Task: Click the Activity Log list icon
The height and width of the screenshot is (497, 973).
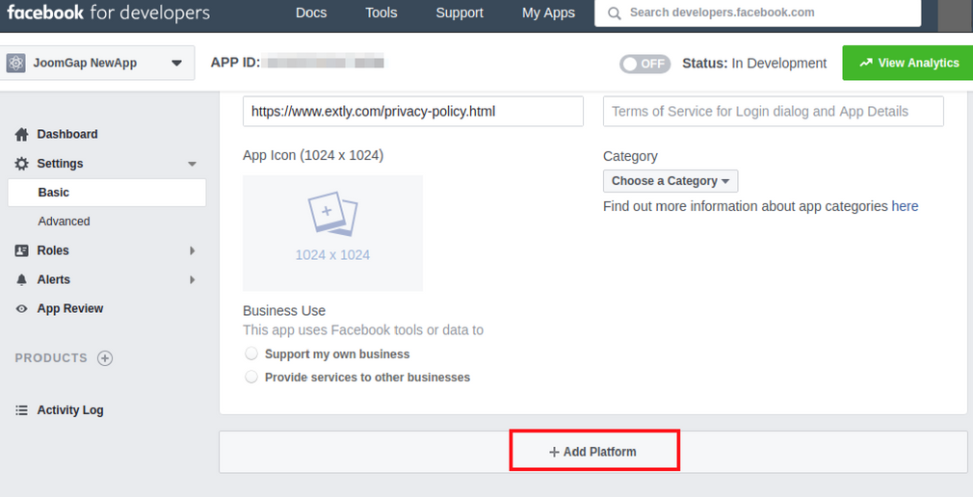Action: point(22,410)
